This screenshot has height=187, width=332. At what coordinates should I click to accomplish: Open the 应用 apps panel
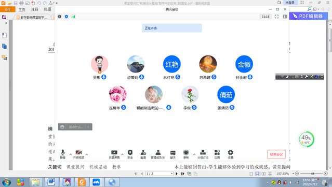[217, 154]
